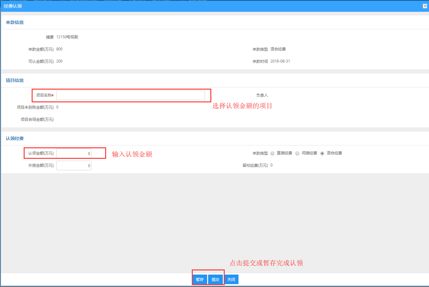Choose the 间接经费 radio option
Screen dimensions: 429x287
(297, 153)
